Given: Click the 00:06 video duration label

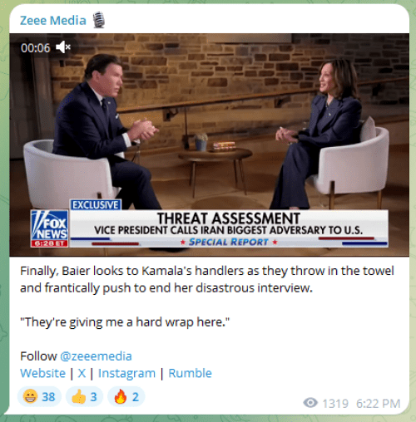Looking at the screenshot, I should pos(36,48).
